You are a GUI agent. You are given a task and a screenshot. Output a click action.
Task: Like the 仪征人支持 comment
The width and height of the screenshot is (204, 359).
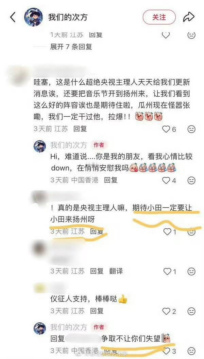click(169, 311)
